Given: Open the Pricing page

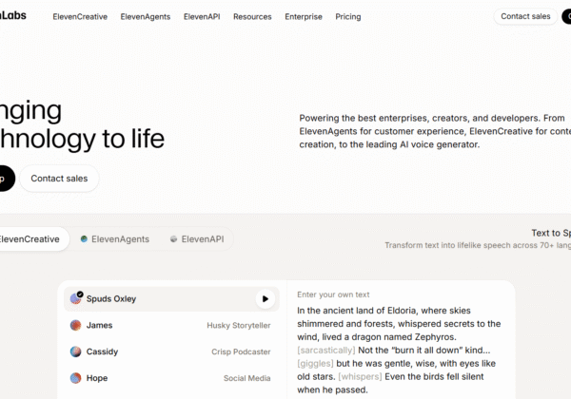Looking at the screenshot, I should coord(348,17).
